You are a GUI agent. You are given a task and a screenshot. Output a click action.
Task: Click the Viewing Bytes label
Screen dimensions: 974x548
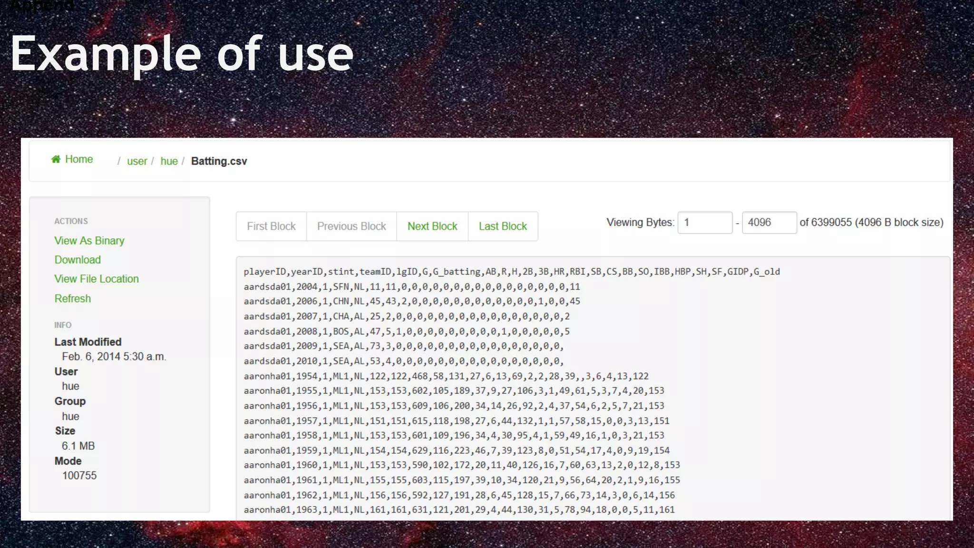[640, 223]
